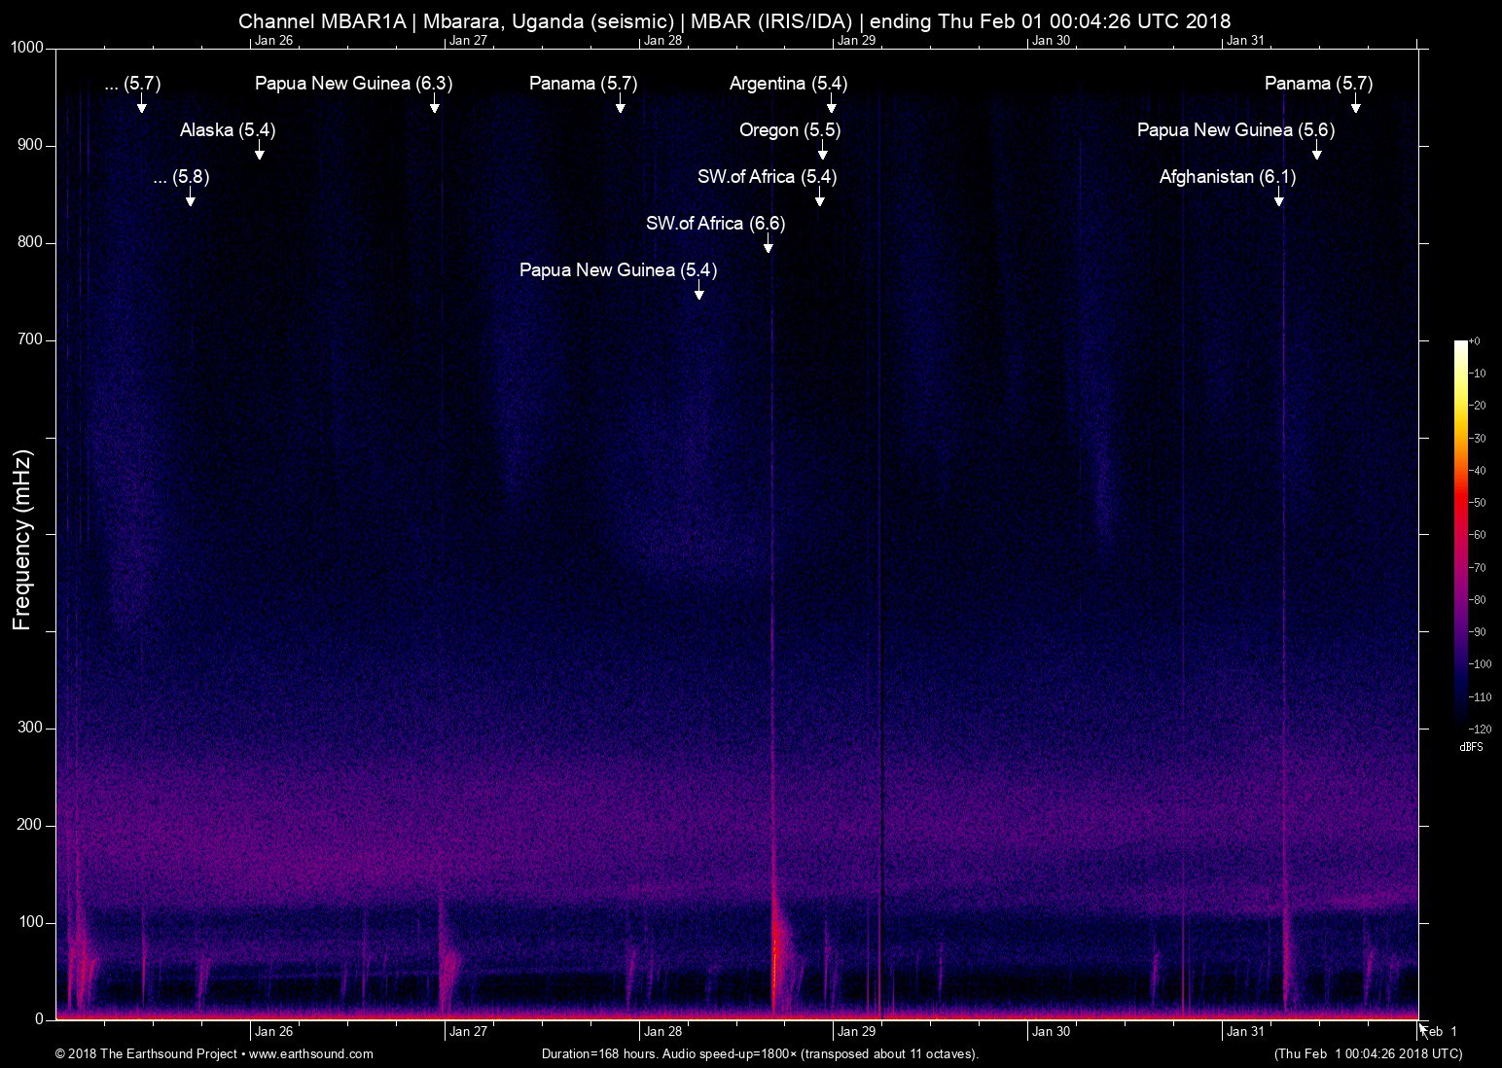Click the Papua New Guinea (5.6) event label

[1235, 130]
